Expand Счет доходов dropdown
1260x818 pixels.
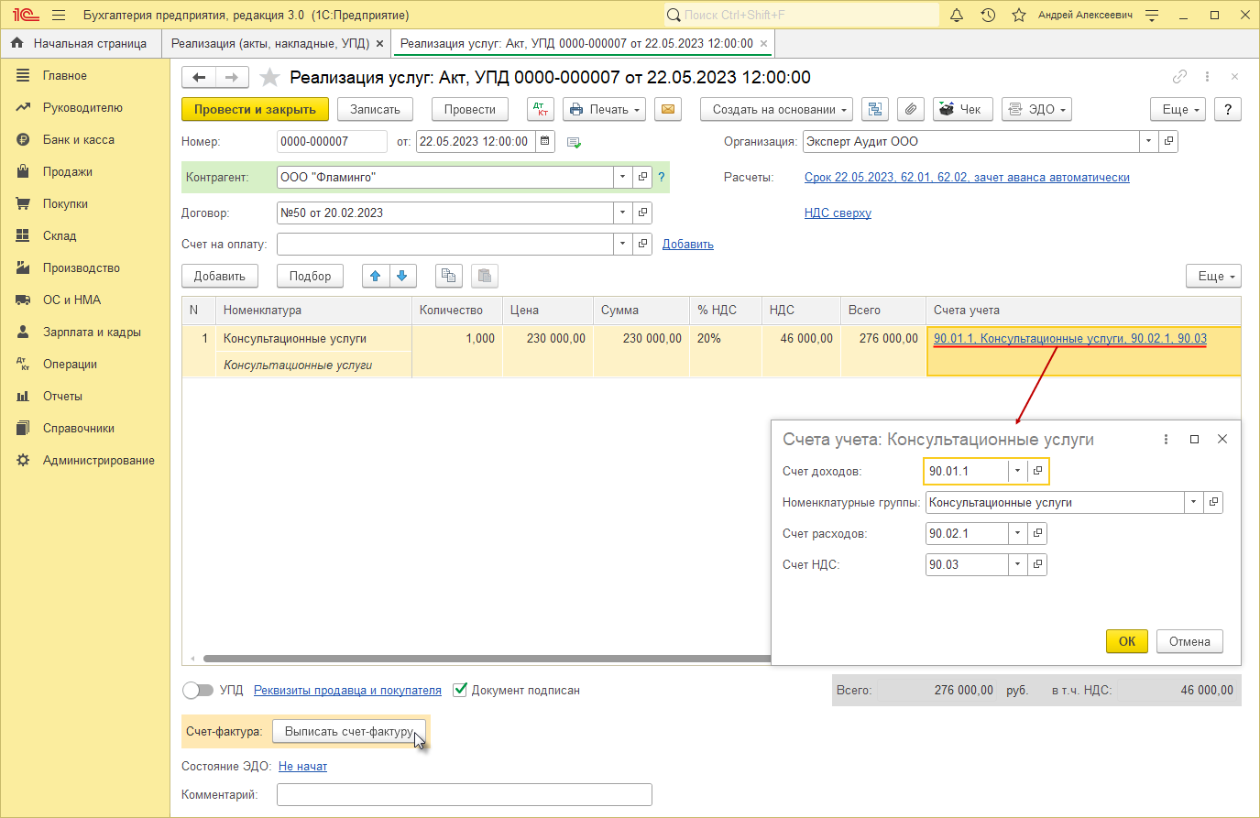pyautogui.click(x=1017, y=471)
